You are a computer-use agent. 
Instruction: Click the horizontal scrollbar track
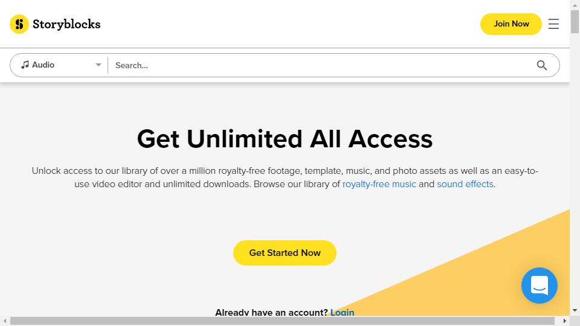(285, 321)
